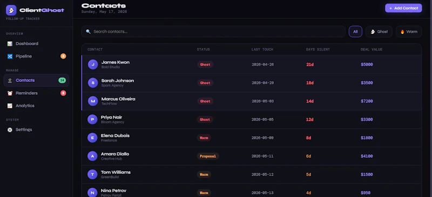Click Marcus Oliveira's Ghost status badge
The image size is (432, 197).
205,101
